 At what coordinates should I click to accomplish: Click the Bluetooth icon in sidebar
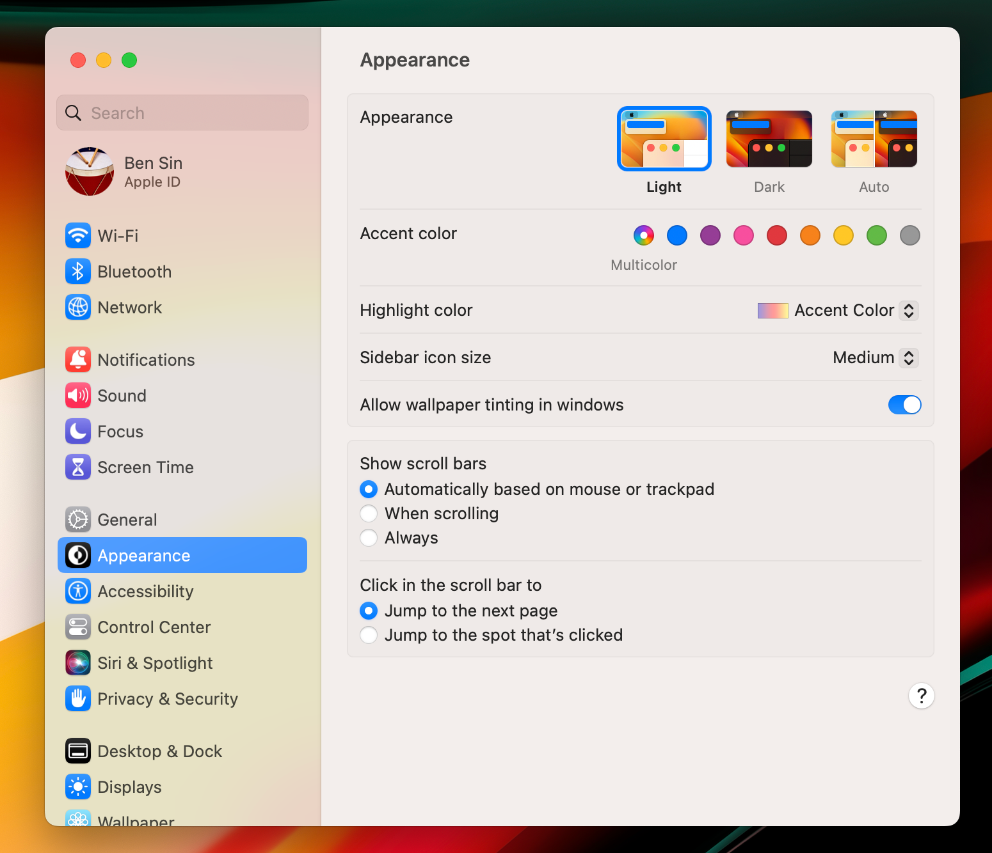click(x=78, y=271)
